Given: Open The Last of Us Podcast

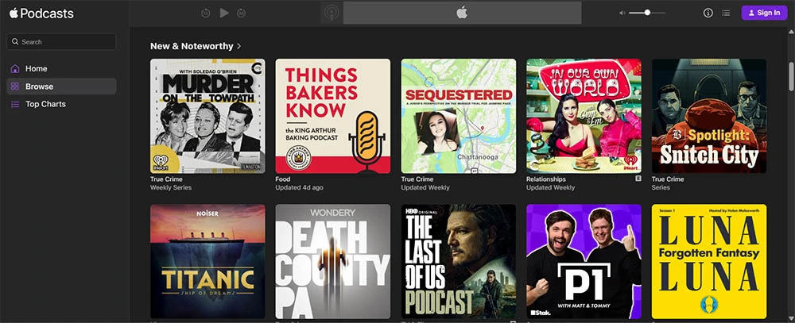Looking at the screenshot, I should tap(459, 261).
